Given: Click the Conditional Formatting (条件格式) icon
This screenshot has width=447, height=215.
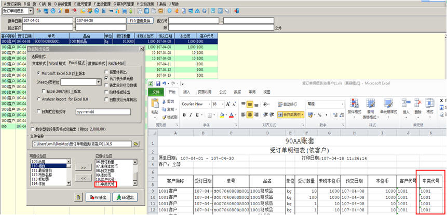Looking at the screenshot, I should (354, 104).
